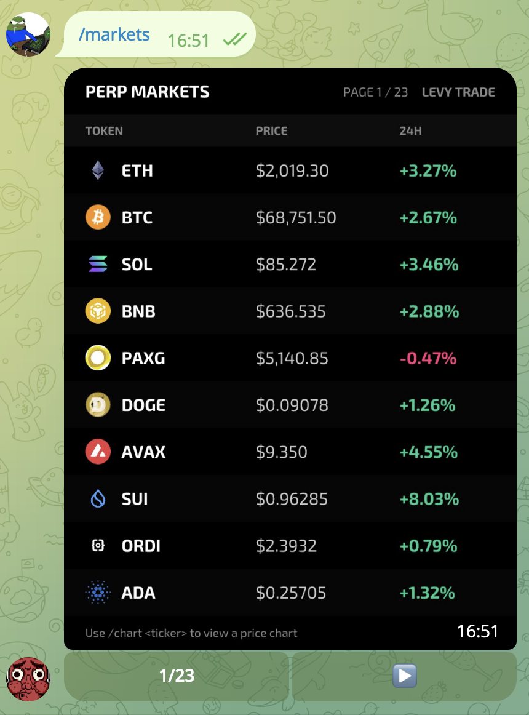Select the PAXG gold coin icon

tap(98, 358)
